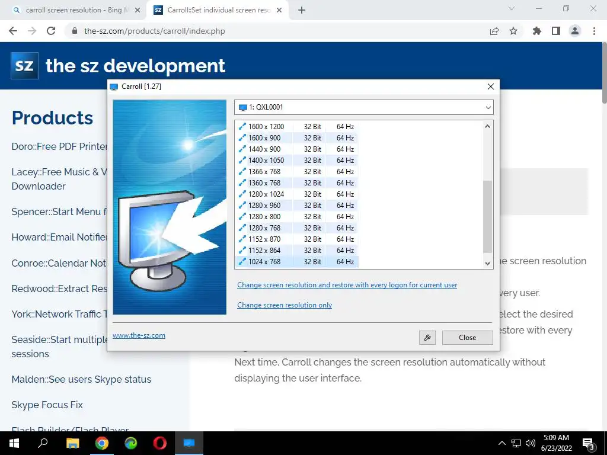The height and width of the screenshot is (455, 607).
Task: Click the webpage vertical scrollbar
Action: 604,73
